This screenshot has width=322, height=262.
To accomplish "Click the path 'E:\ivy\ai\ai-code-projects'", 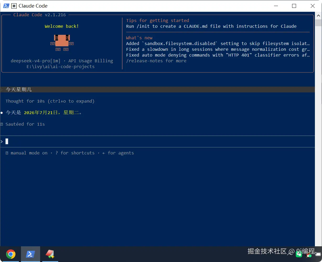I will 61,66.
